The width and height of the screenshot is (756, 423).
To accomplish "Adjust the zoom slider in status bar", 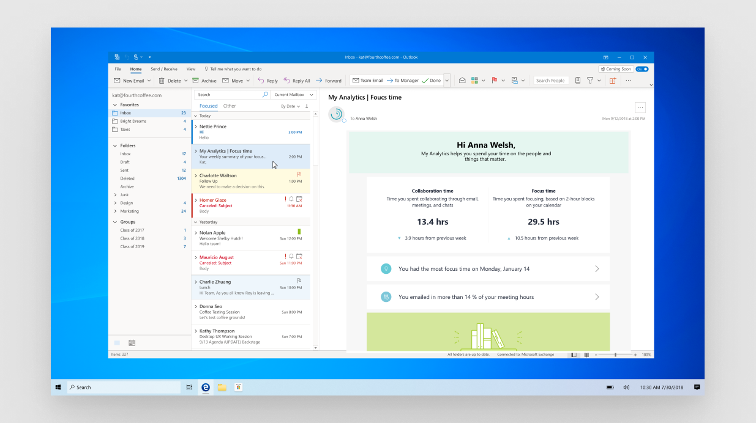I will pos(615,355).
